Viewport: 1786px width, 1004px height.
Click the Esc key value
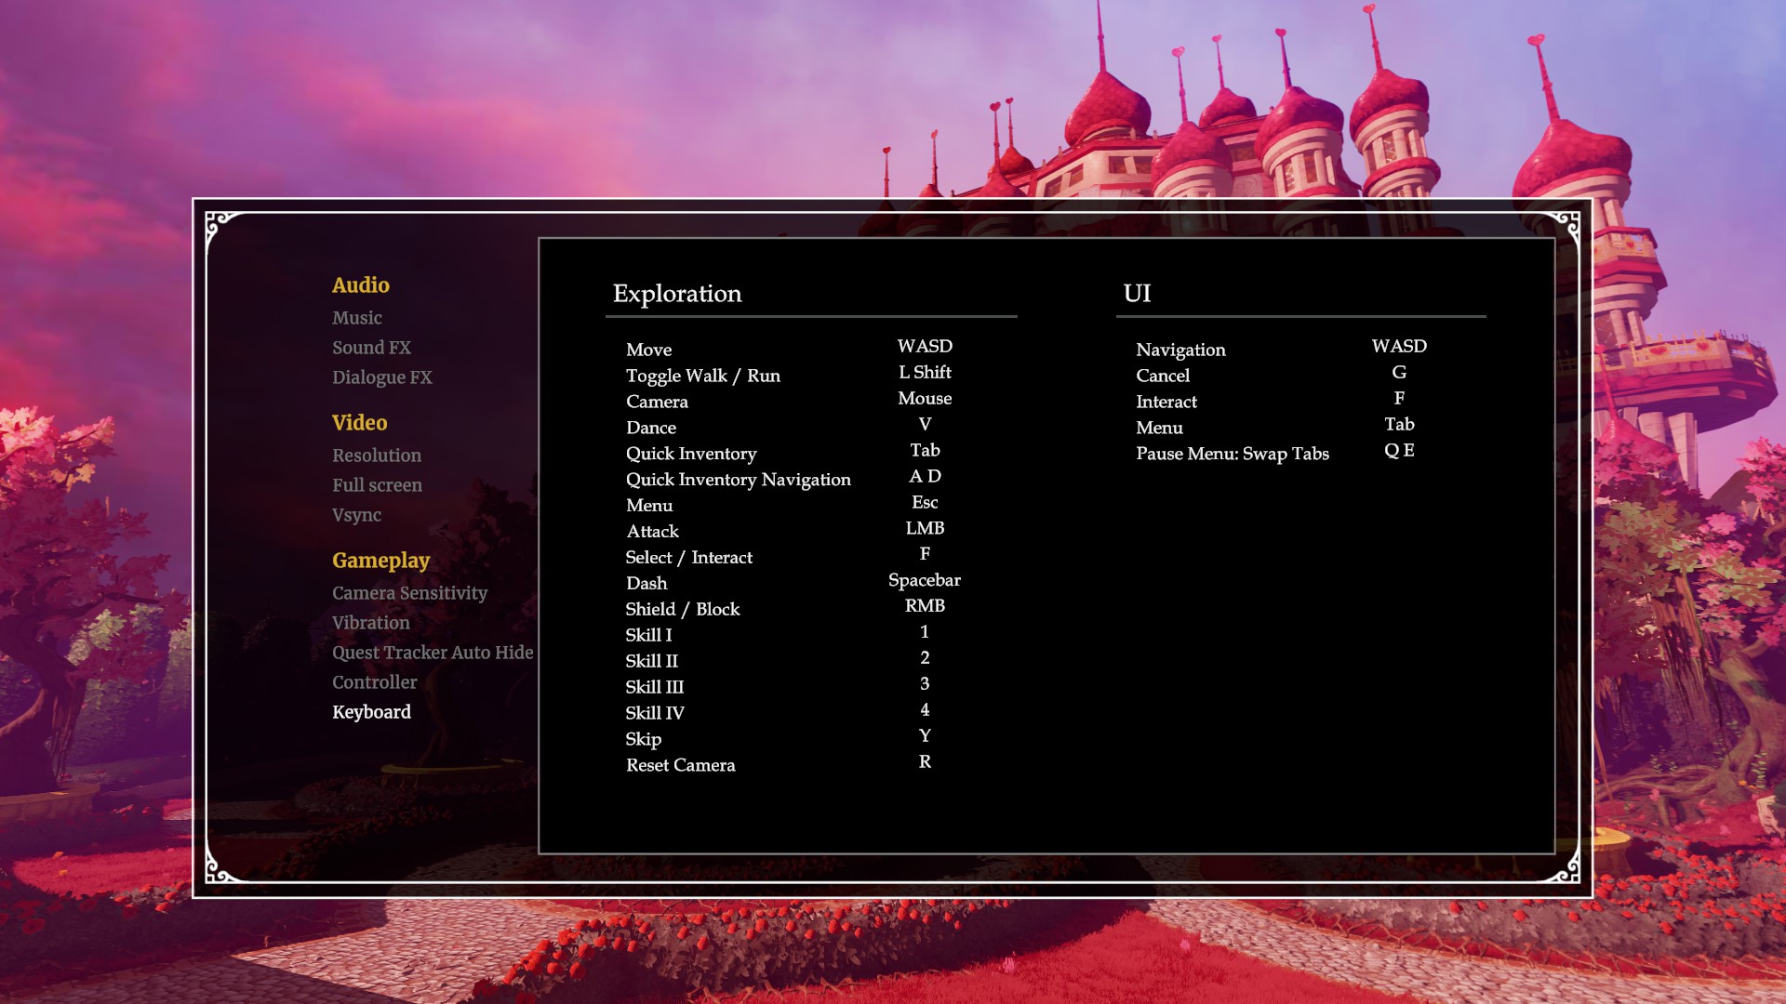[925, 503]
